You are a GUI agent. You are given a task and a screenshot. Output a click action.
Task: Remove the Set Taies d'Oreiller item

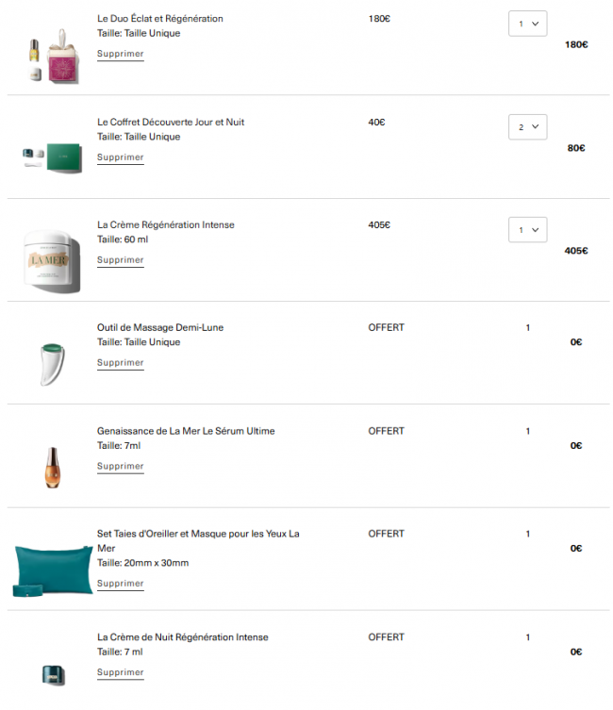click(121, 584)
